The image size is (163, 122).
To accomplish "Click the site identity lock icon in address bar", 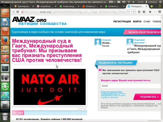I will point(22,12).
